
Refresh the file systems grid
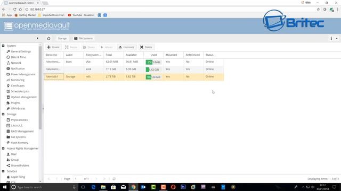pos(114,179)
